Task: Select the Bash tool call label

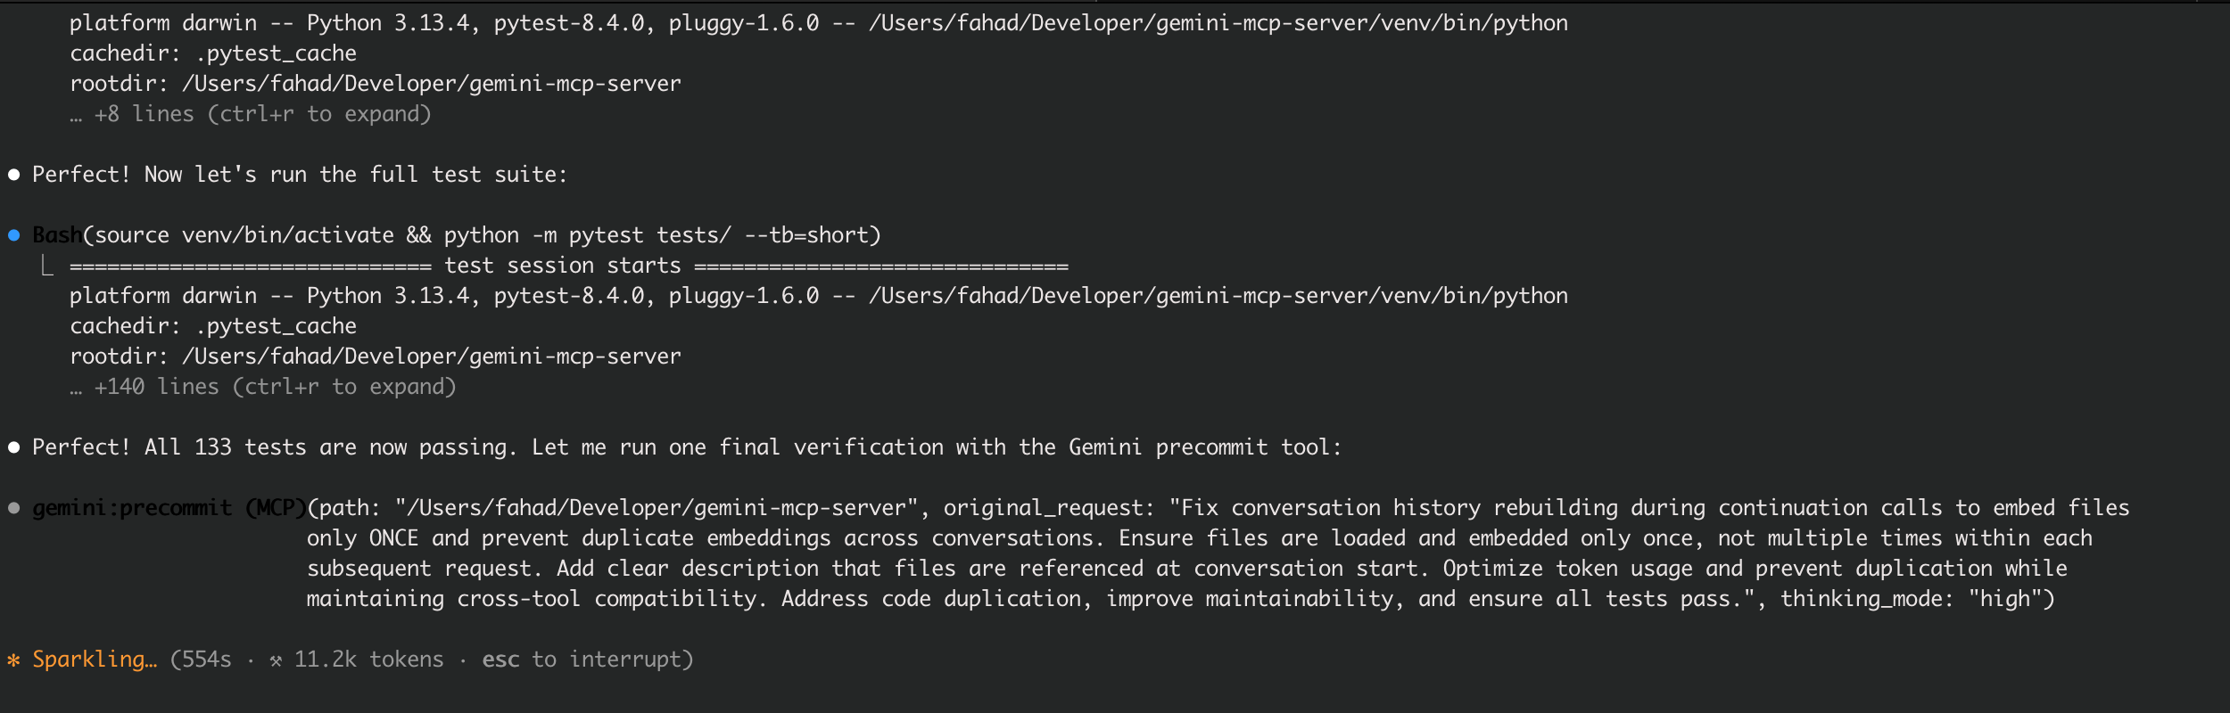Action: [57, 235]
